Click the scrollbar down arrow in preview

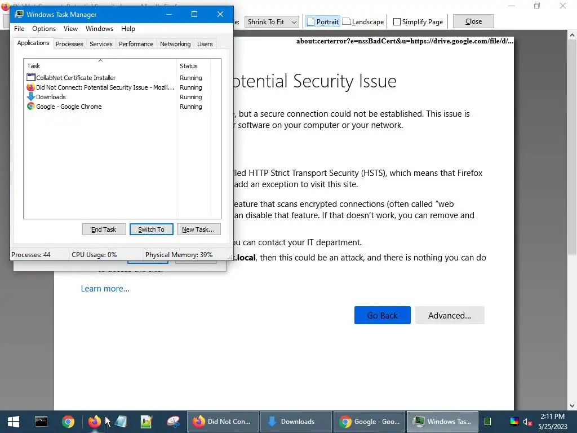571,406
